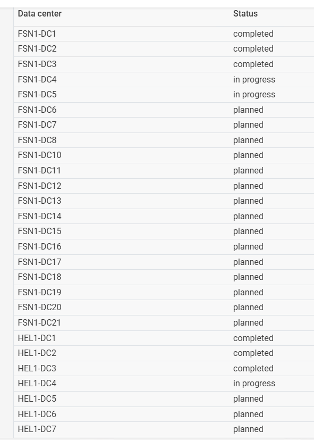Click the FSN1-DC16 data center entry
Screen dimensions: 314x440
pos(39,247)
